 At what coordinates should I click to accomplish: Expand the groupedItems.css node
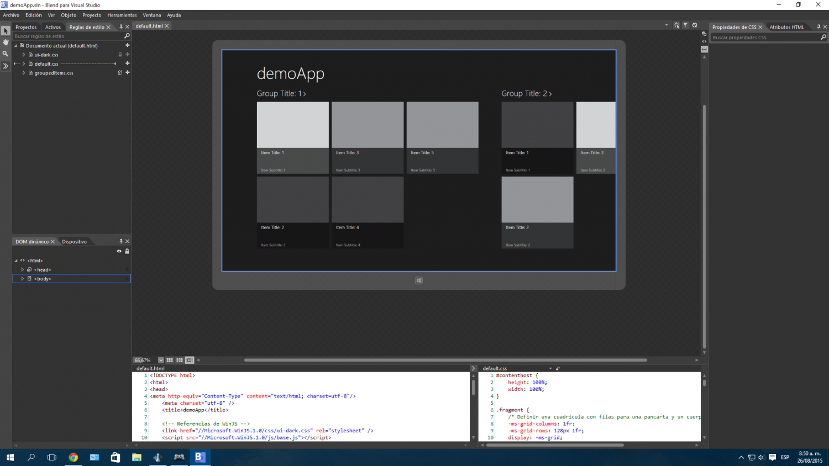pos(24,72)
